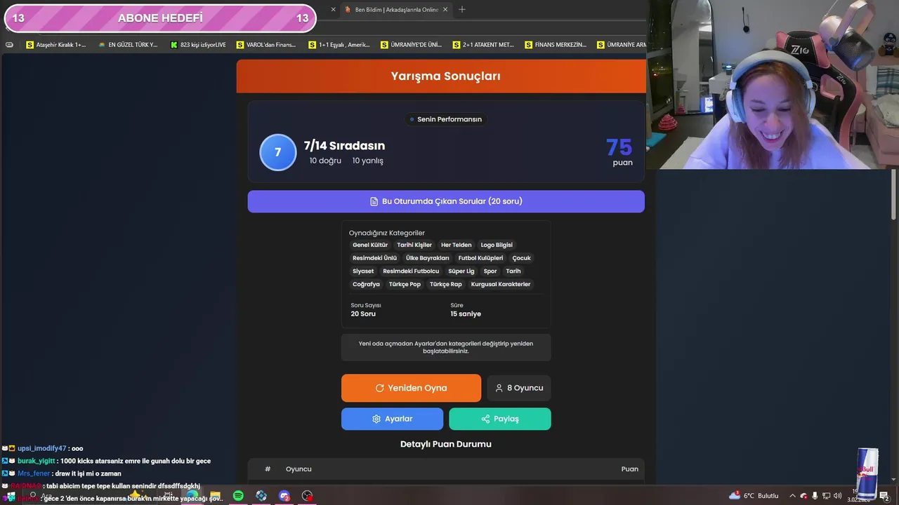View the 8 Oyuncu player list
The width and height of the screenshot is (899, 505).
(519, 388)
